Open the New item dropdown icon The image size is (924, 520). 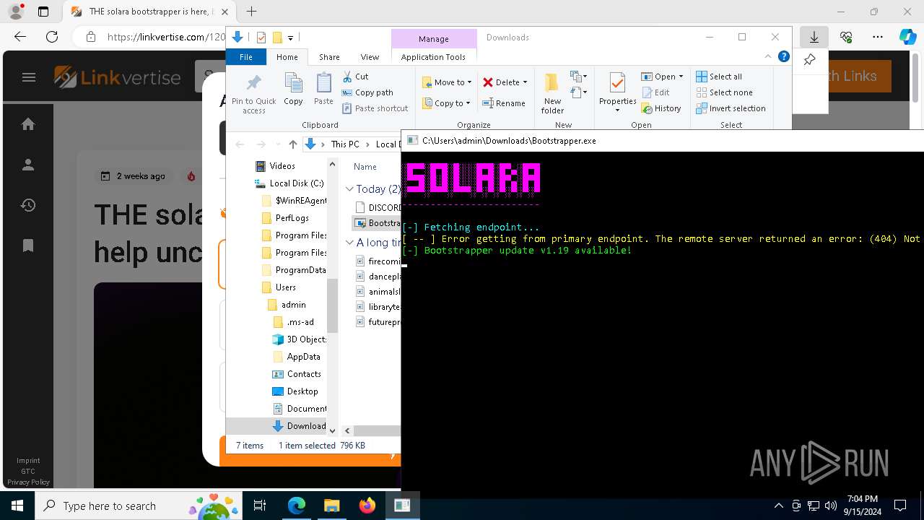pyautogui.click(x=577, y=77)
